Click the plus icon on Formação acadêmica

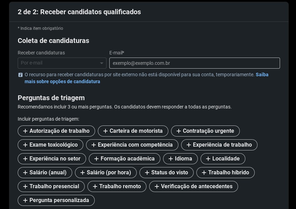pos(96,159)
